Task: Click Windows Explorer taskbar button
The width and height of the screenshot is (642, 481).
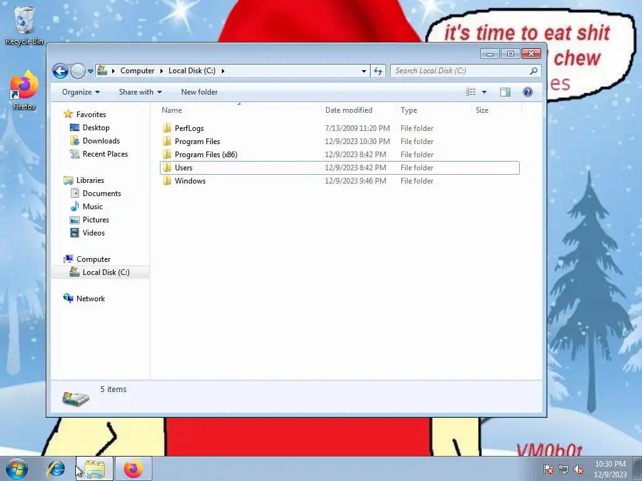Action: [x=95, y=468]
